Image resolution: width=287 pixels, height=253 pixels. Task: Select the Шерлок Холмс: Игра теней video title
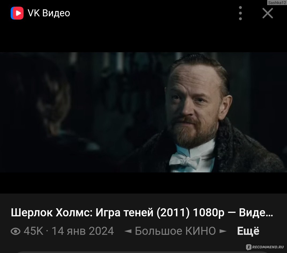142,213
